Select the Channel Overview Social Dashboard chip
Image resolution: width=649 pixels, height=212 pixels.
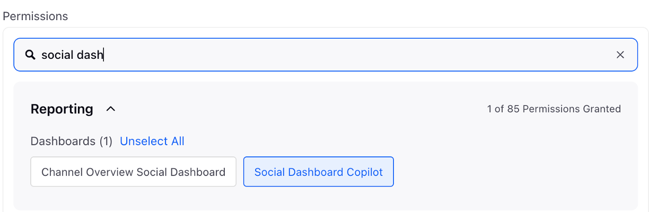point(133,172)
